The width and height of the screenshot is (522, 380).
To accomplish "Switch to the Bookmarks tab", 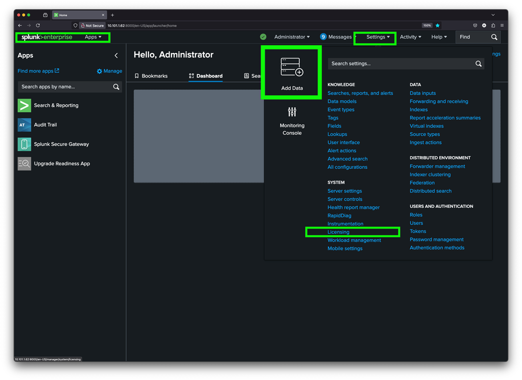I will coord(151,76).
